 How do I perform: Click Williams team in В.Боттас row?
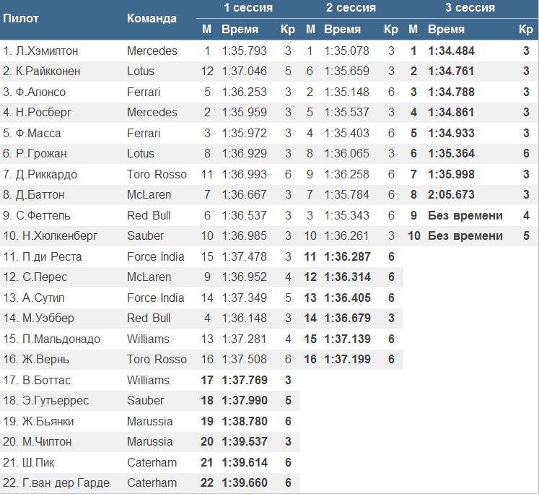point(148,380)
